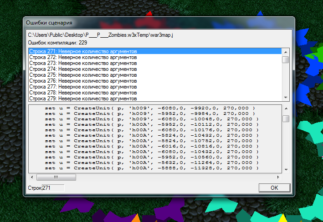This screenshot has height=222, width=323.
Task: Click the Ошибок компиляции: 229 text
Action: coord(57,43)
